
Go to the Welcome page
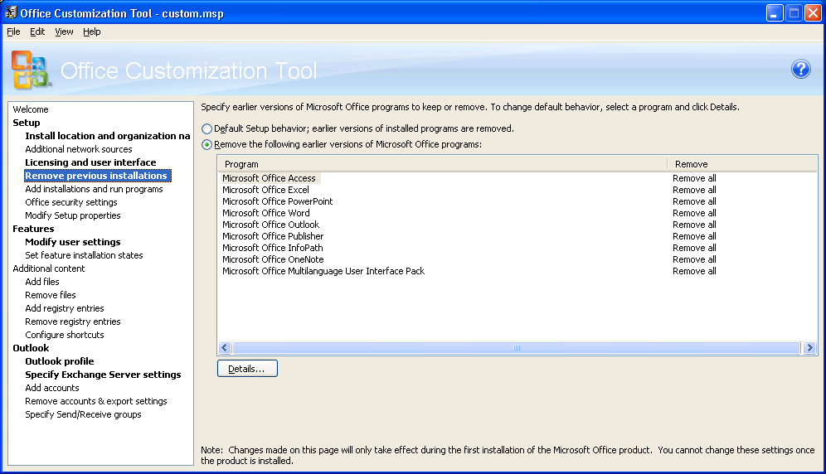[x=31, y=109]
